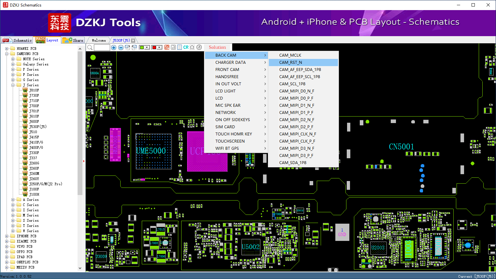Switch to the Welcome document tab

(99, 40)
